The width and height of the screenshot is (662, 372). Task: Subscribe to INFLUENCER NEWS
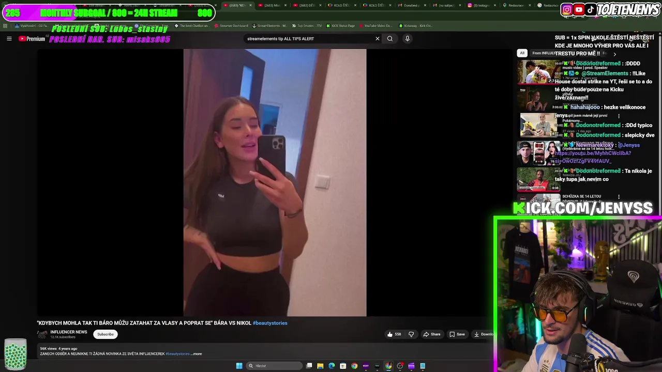click(x=106, y=334)
